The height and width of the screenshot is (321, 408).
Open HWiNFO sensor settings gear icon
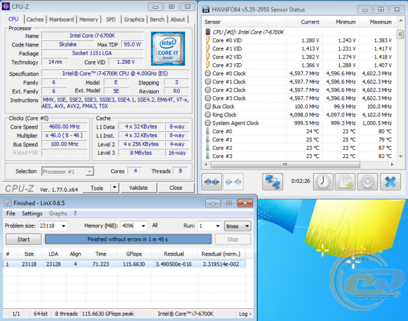pos(367,182)
